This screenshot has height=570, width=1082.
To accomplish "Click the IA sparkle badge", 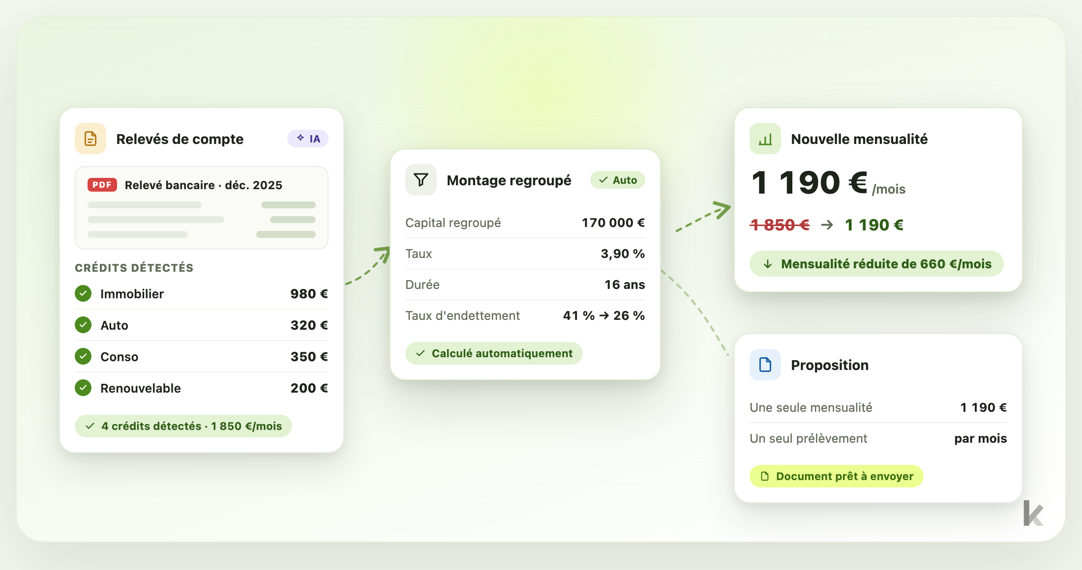I will pos(308,139).
